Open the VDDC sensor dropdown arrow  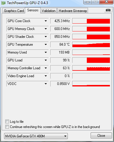46,84
